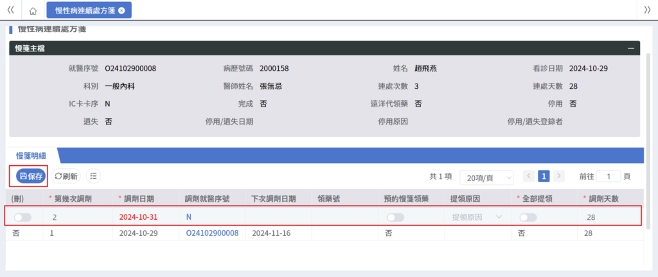
Task: Open the column settings list icon
Action: pos(93,176)
